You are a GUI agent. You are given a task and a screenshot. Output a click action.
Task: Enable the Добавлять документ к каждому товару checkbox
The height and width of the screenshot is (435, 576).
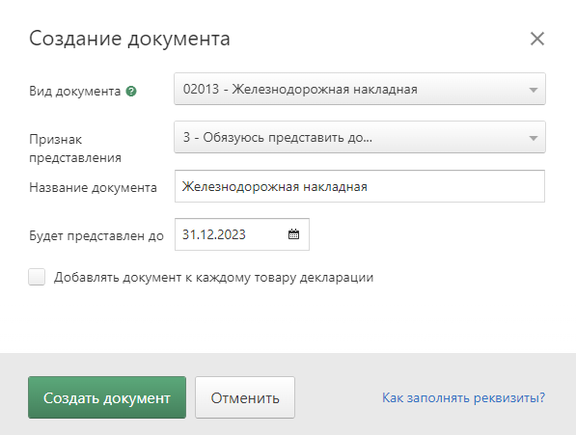[37, 277]
